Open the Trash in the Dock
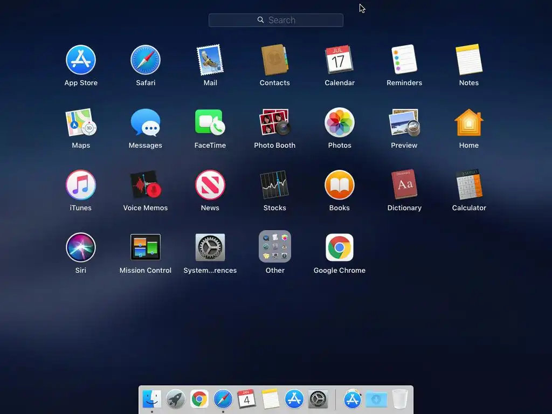Image resolution: width=552 pixels, height=414 pixels. pyautogui.click(x=400, y=399)
